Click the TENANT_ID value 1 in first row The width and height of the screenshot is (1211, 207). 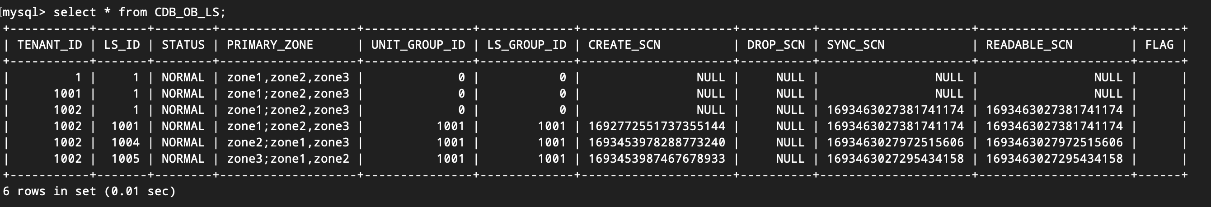[78, 78]
